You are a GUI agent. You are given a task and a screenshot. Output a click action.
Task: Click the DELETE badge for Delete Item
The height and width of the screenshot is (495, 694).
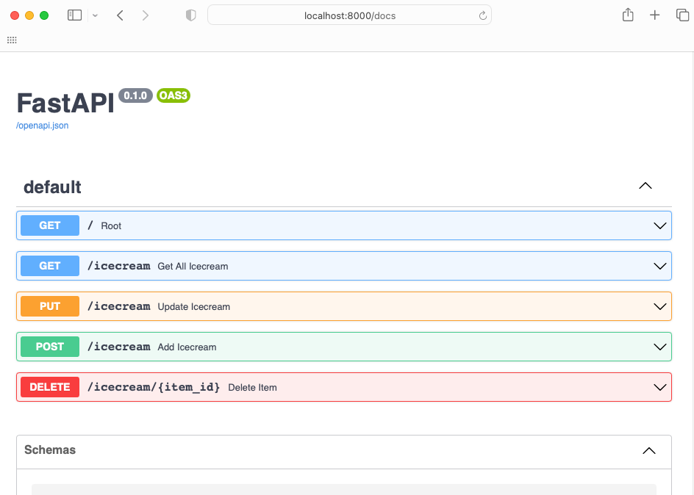click(50, 387)
